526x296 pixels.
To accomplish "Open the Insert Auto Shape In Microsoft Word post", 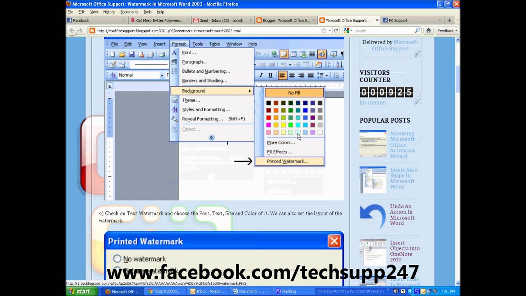I will click(x=404, y=178).
